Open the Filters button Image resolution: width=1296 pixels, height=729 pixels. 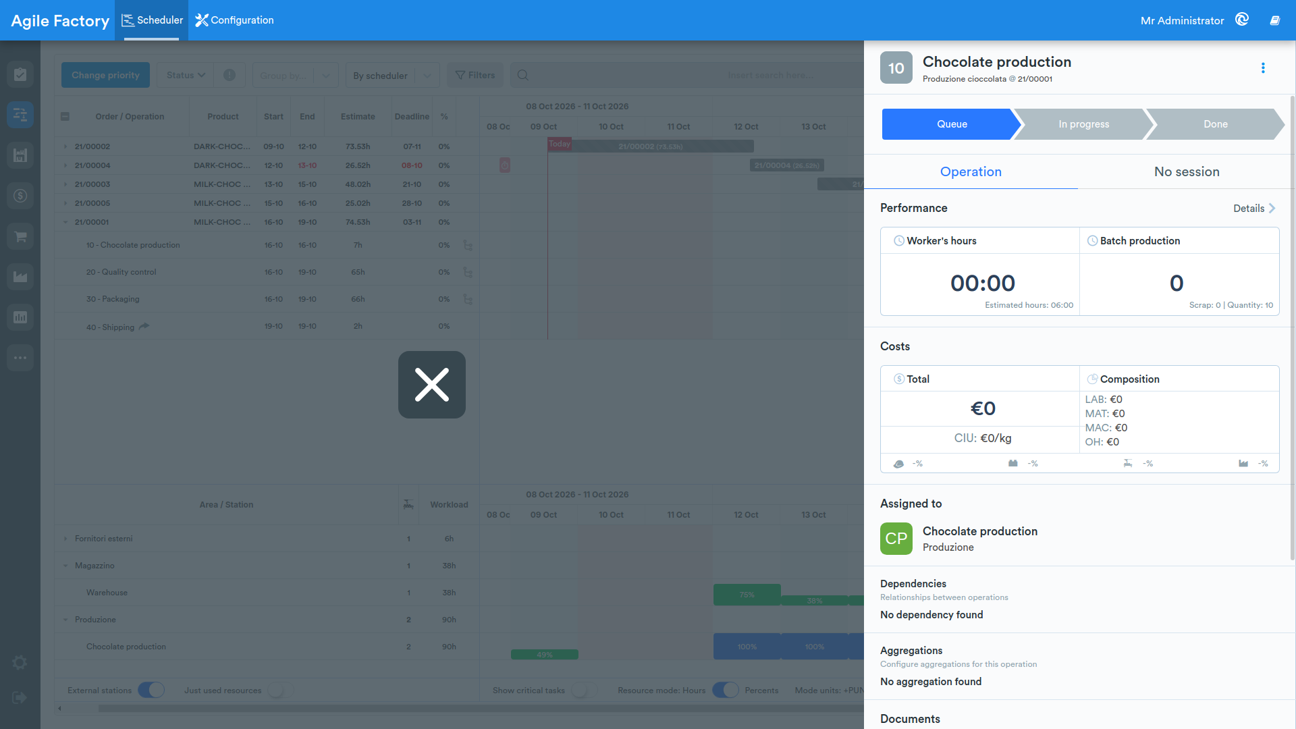click(x=475, y=75)
